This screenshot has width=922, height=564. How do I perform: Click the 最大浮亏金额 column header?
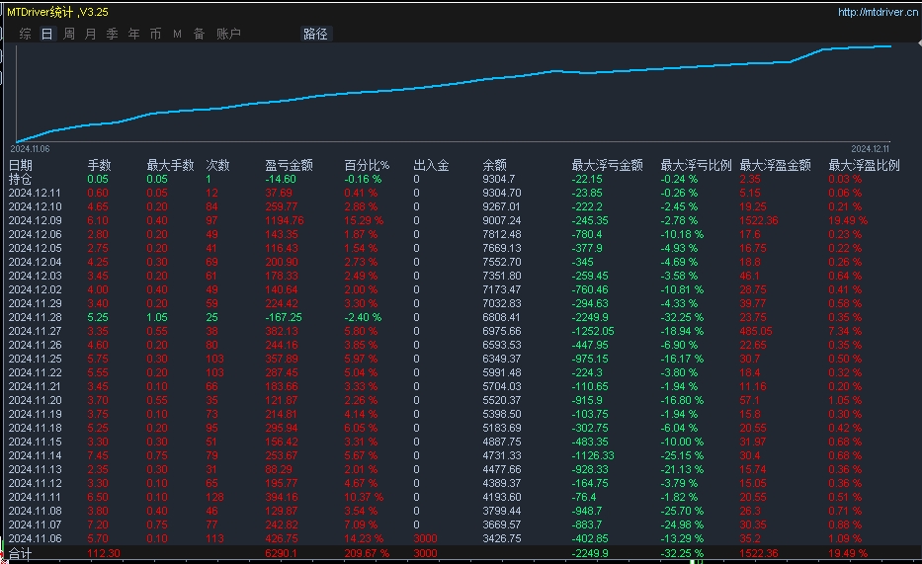[x=607, y=165]
